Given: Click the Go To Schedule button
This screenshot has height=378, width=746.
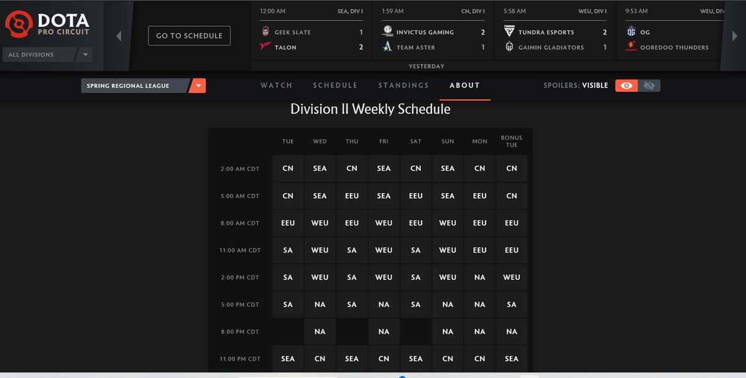Looking at the screenshot, I should tap(189, 36).
